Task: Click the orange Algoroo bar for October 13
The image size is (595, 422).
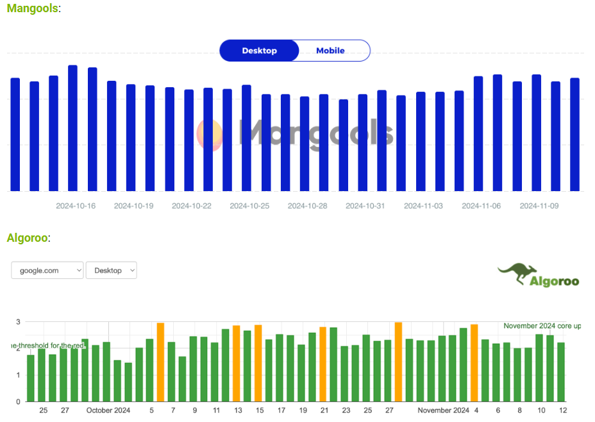Action: (237, 363)
